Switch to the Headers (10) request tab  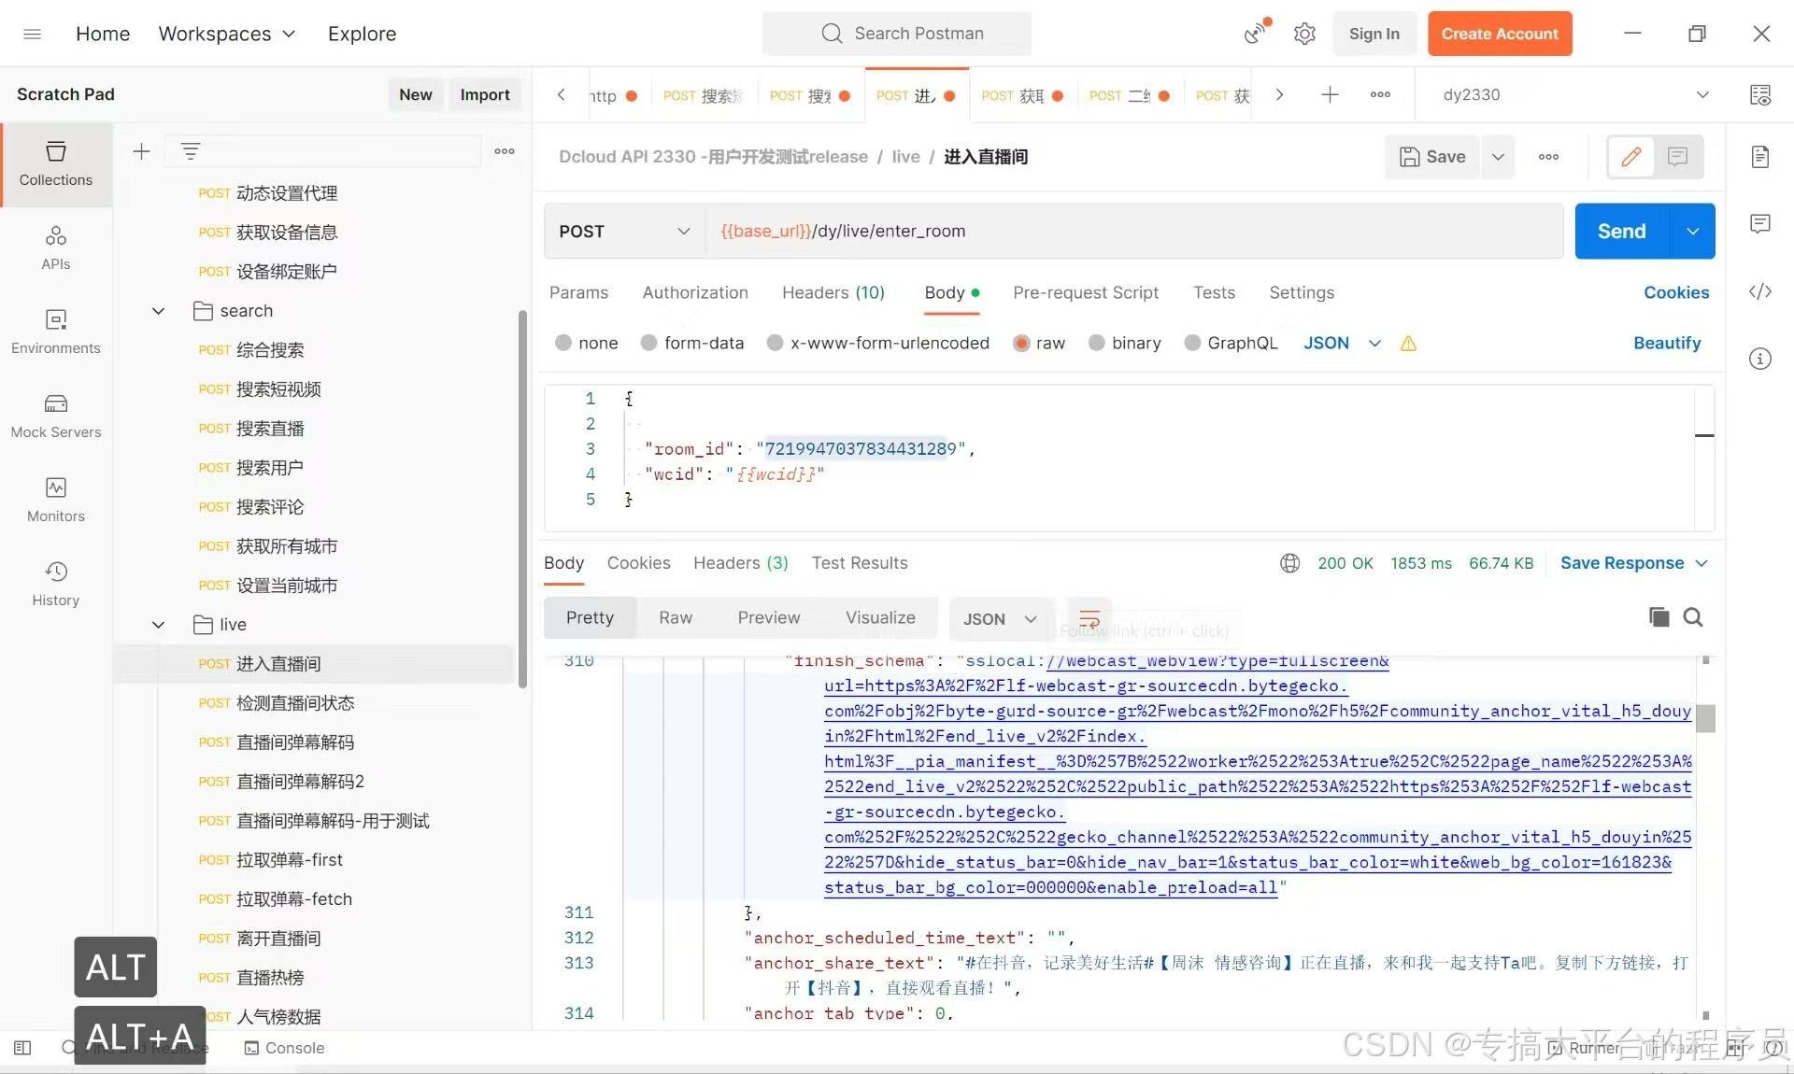833,292
